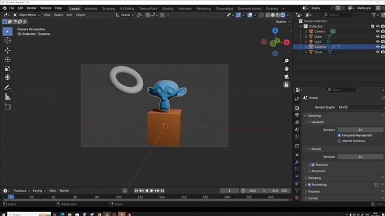Select the Select Box tool
385x216 pixels.
pos(7,32)
